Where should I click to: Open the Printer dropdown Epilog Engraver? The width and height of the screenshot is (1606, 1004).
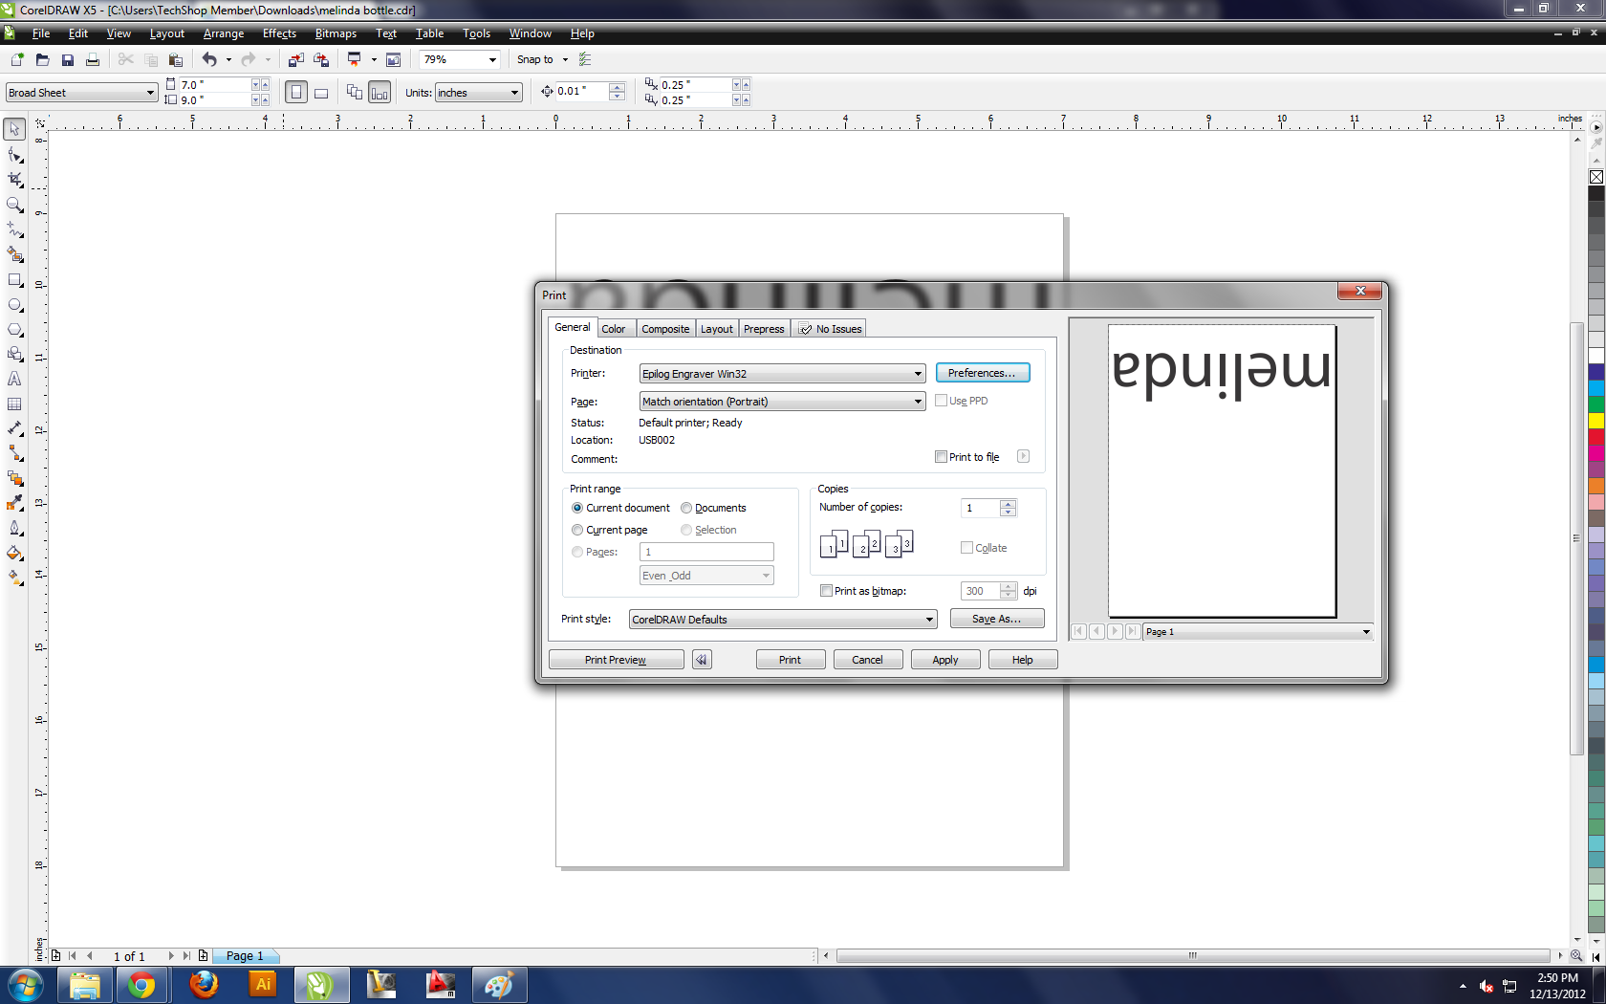click(782, 374)
